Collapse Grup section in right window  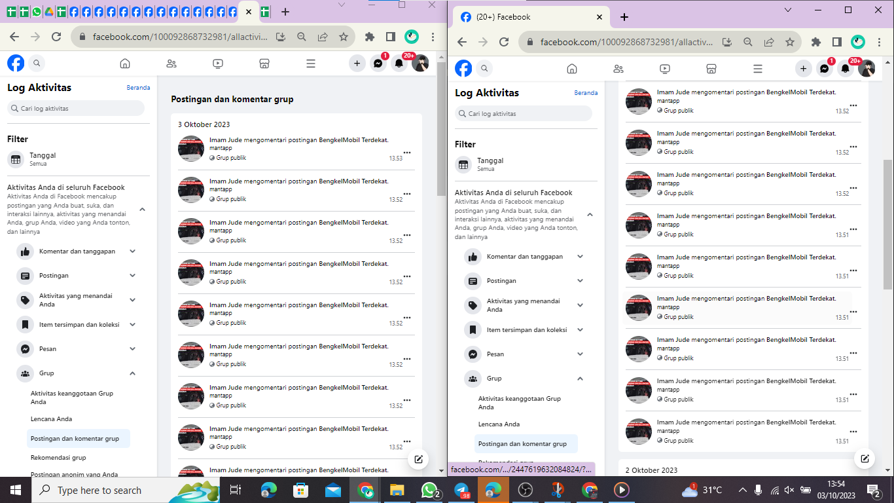580,379
